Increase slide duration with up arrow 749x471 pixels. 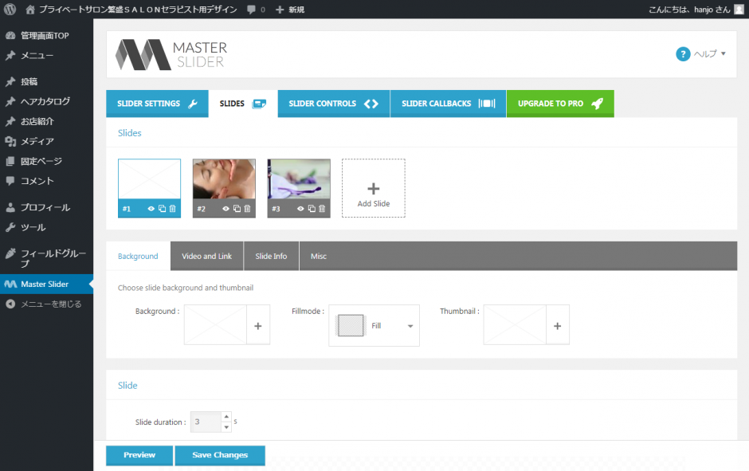(226, 417)
